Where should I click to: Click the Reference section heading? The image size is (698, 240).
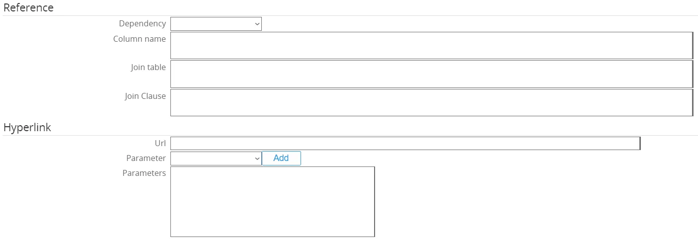pyautogui.click(x=28, y=7)
